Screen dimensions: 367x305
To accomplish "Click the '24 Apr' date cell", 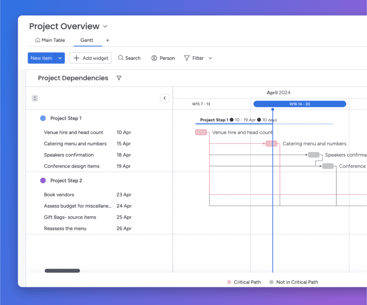I will [x=124, y=206].
